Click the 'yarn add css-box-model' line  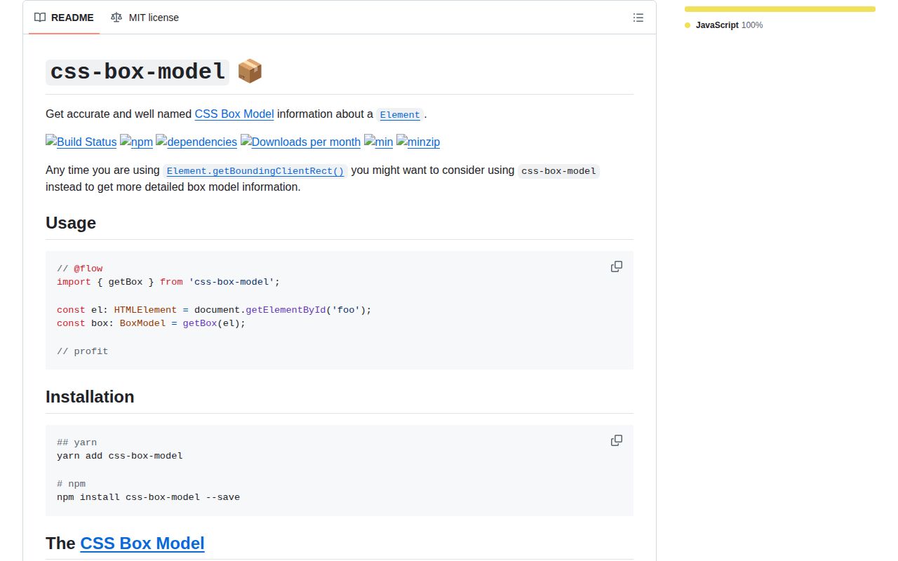(x=120, y=456)
